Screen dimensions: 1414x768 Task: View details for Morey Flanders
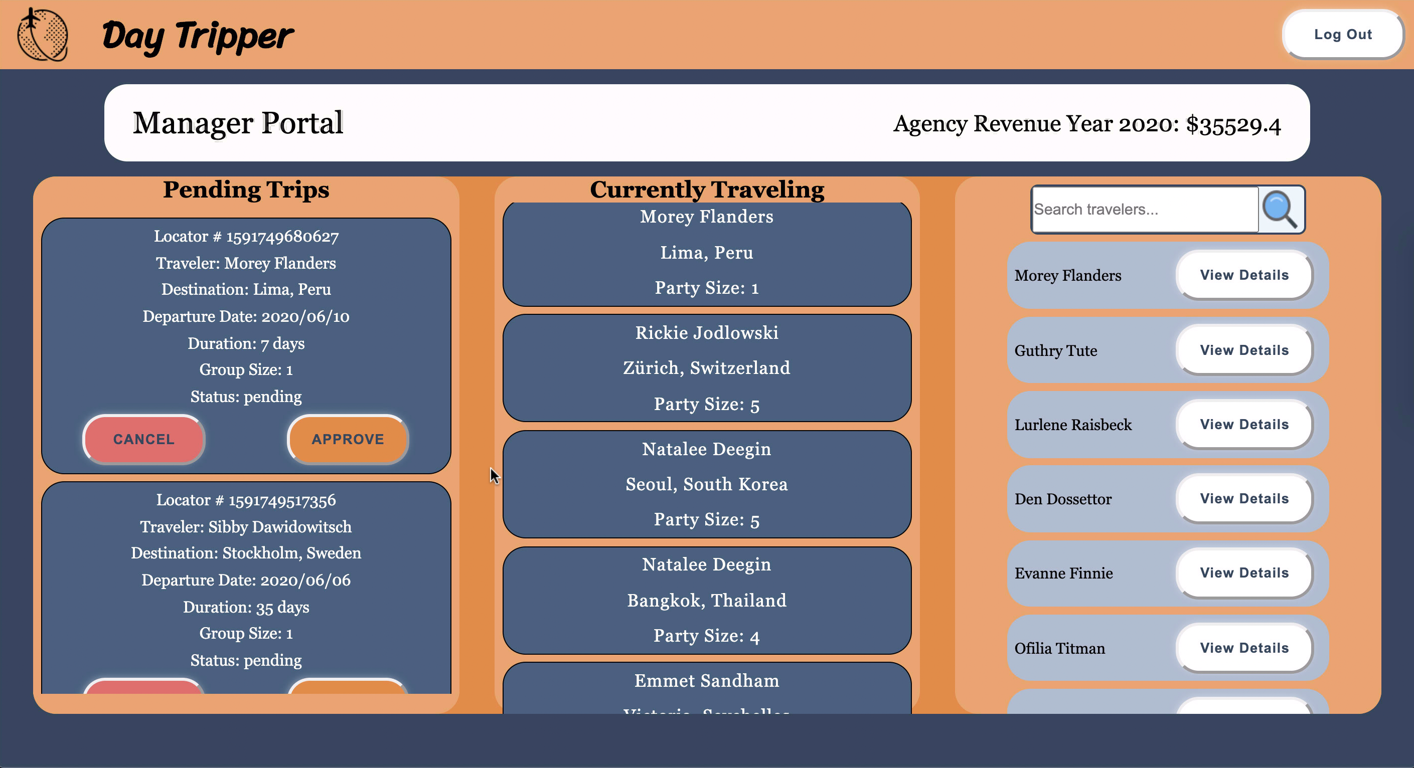point(1244,275)
